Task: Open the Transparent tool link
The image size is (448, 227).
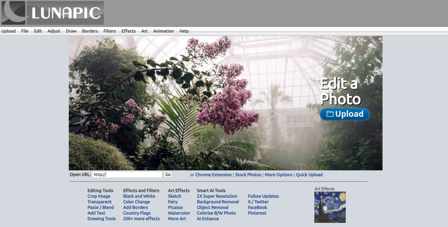Action: (x=99, y=202)
